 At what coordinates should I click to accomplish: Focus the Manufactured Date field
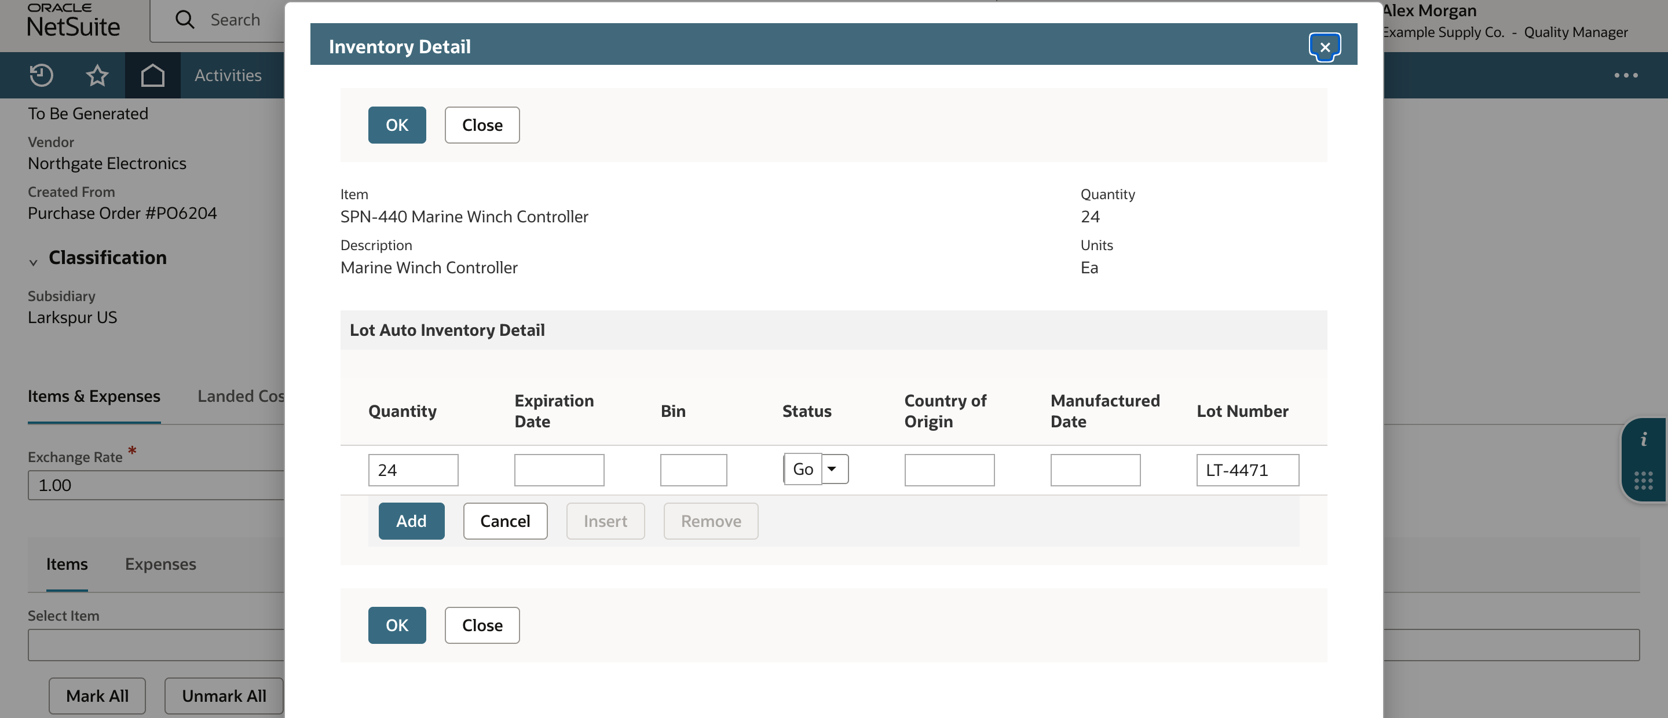point(1096,470)
